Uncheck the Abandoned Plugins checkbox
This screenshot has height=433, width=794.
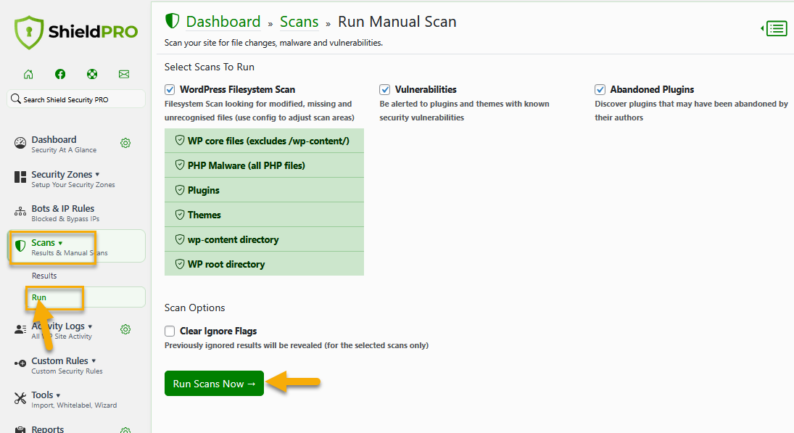pyautogui.click(x=600, y=90)
